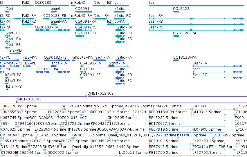Click the l(2)efl-PB protein label
Image resolution: width=247 pixels, height=157 pixels.
click(14, 86)
